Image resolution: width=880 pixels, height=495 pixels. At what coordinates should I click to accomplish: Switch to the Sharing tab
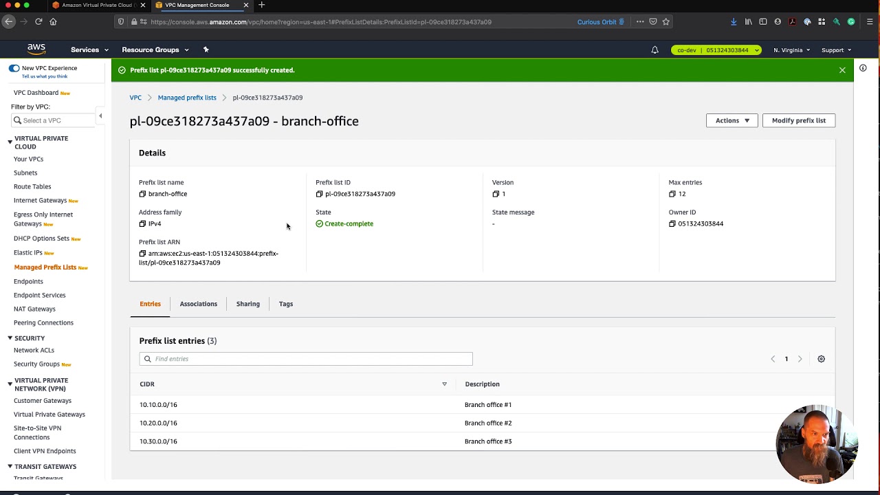[247, 304]
